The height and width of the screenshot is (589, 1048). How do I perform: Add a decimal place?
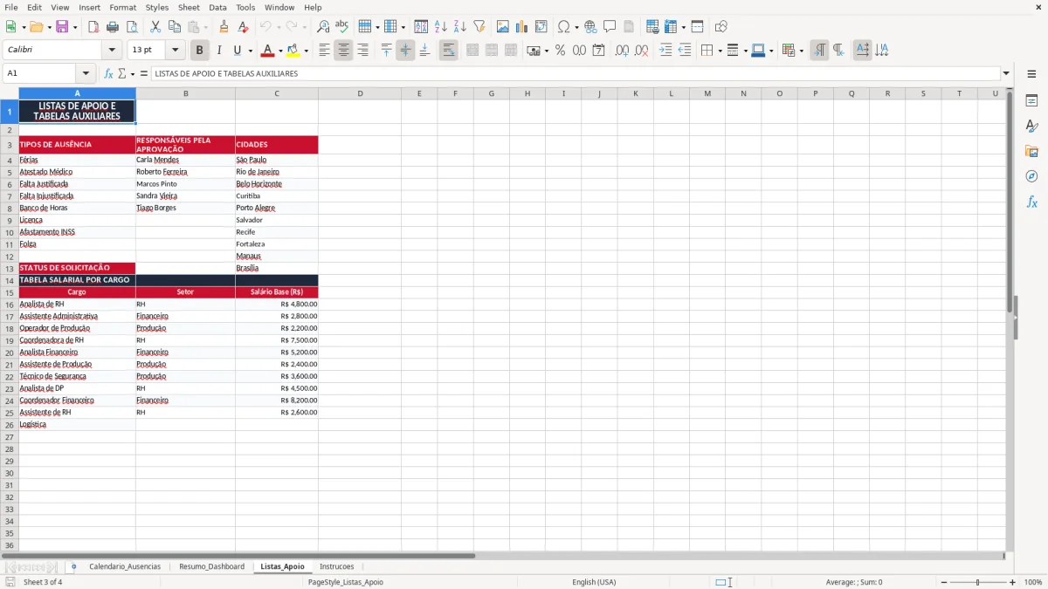point(622,51)
